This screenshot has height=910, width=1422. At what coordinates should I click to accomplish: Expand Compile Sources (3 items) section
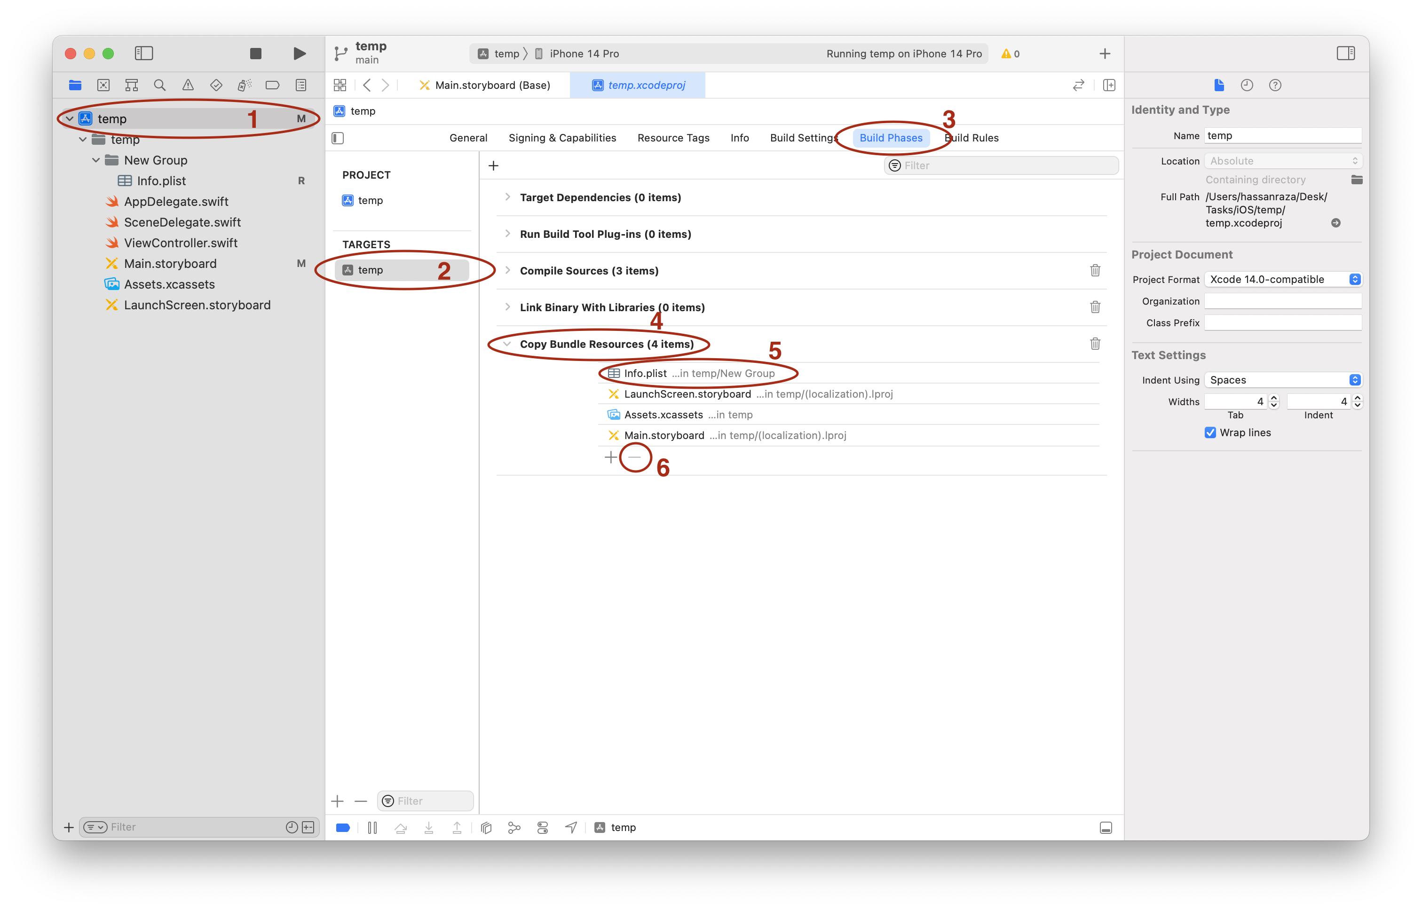[x=507, y=271]
